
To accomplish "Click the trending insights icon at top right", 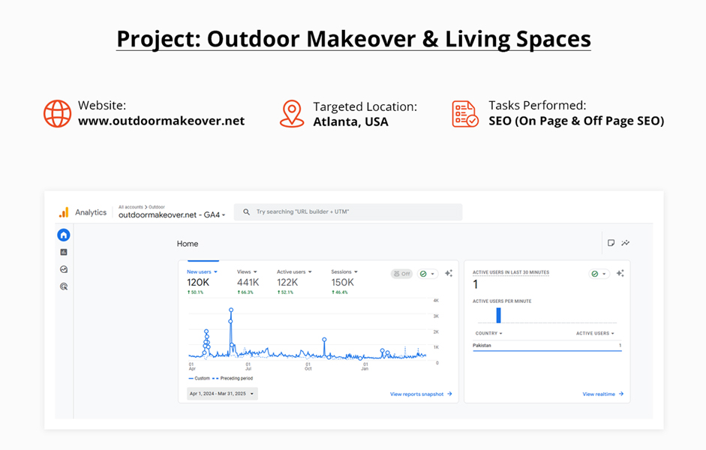I will pos(626,242).
